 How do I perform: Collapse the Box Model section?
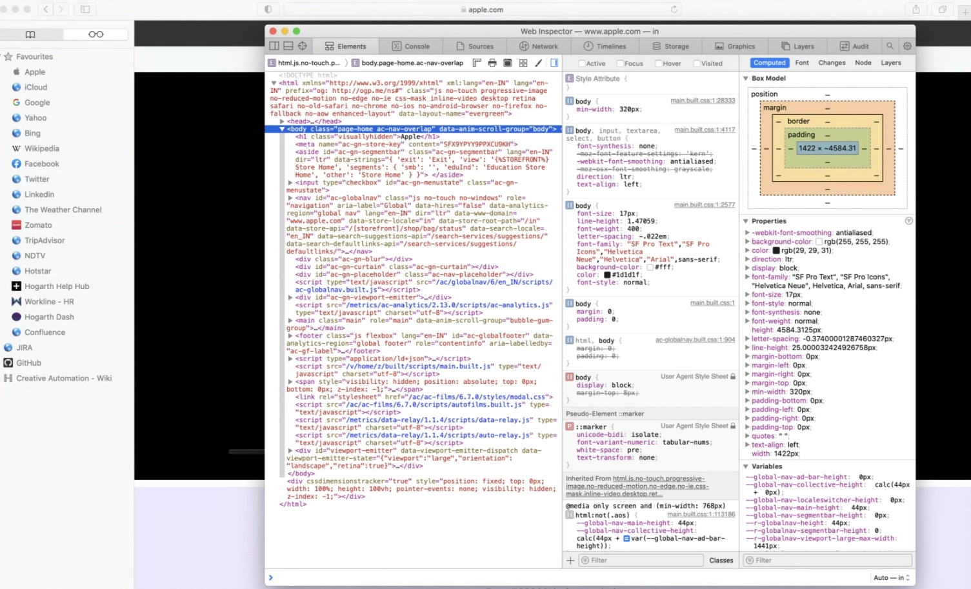click(x=746, y=78)
